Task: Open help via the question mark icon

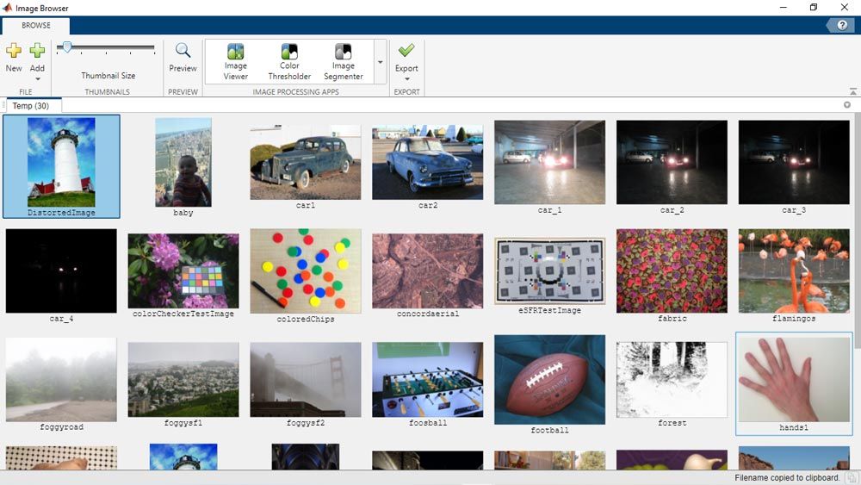Action: click(842, 25)
